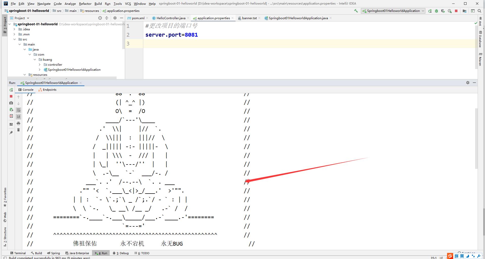485x259 pixels.
Task: Open Search Everywhere magnifier
Action: [479, 11]
